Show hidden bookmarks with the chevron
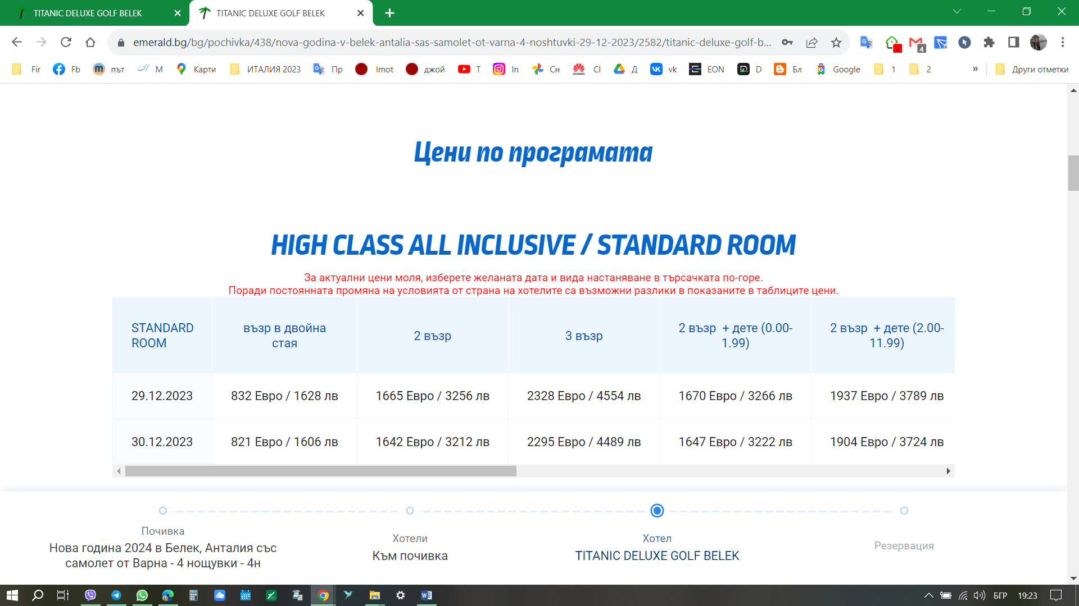Image resolution: width=1079 pixels, height=606 pixels. pos(975,69)
